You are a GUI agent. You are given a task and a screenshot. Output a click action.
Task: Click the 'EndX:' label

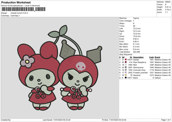[x=122, y=39]
